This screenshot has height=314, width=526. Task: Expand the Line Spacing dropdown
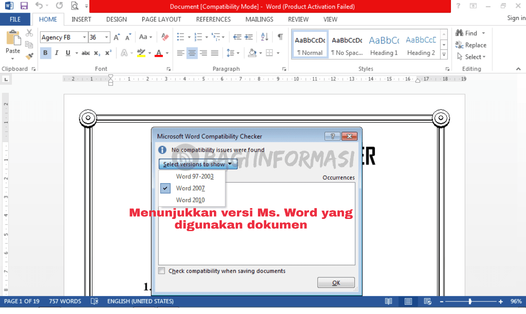click(238, 53)
